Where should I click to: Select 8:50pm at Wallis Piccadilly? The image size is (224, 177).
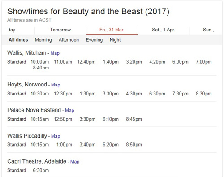[134, 145]
